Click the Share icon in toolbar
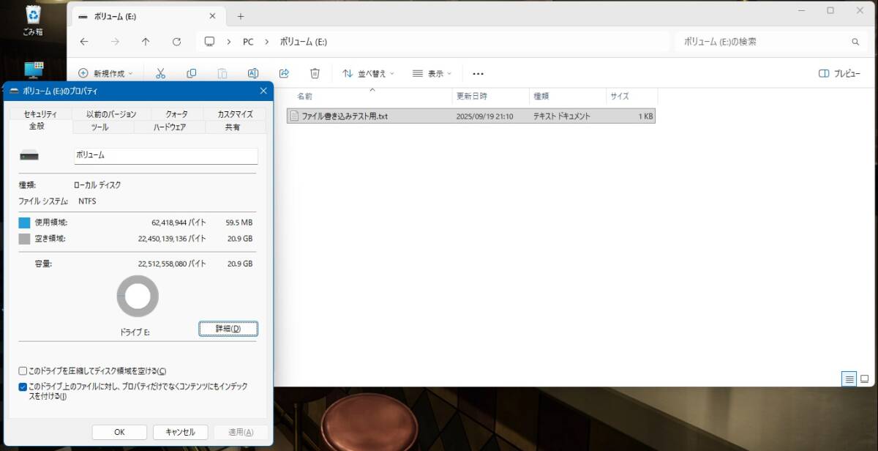The height and width of the screenshot is (451, 878). point(285,73)
